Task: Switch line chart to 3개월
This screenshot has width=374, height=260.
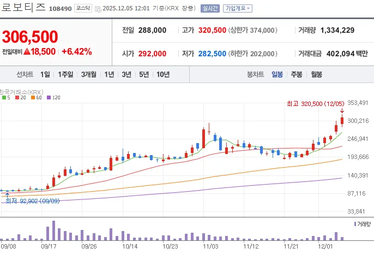Action: [x=88, y=74]
